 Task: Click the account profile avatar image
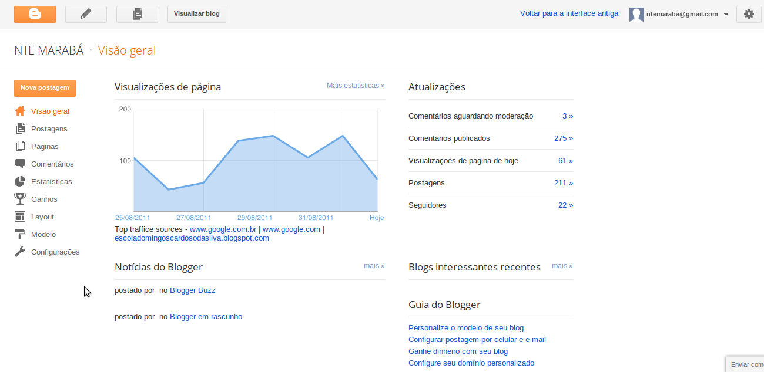pyautogui.click(x=636, y=15)
